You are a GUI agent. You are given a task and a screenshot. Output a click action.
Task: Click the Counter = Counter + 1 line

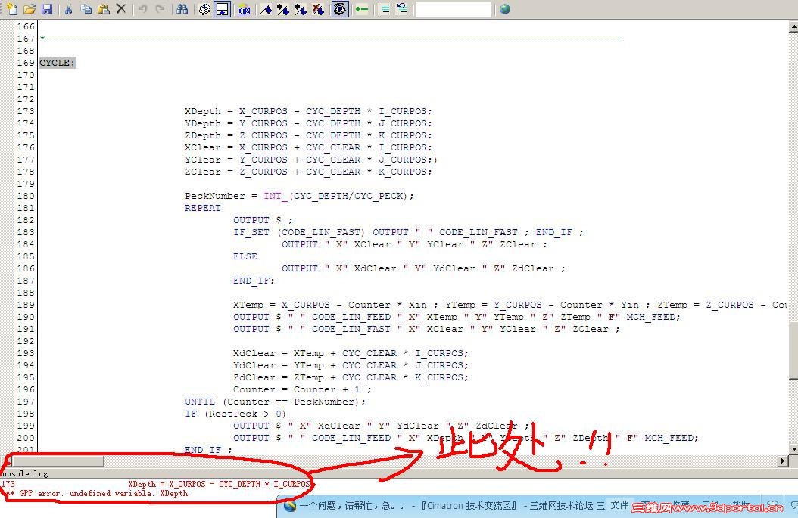point(302,390)
